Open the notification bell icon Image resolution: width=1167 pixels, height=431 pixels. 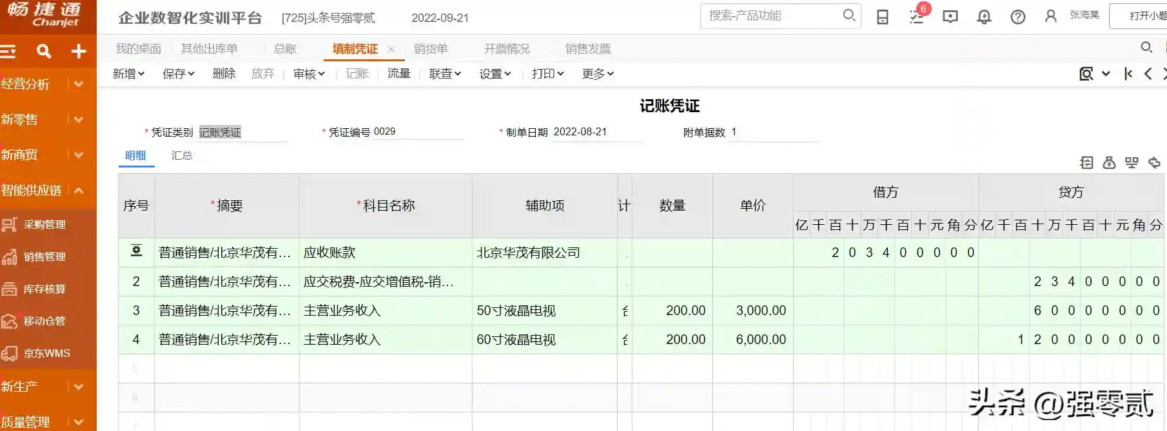(x=984, y=17)
